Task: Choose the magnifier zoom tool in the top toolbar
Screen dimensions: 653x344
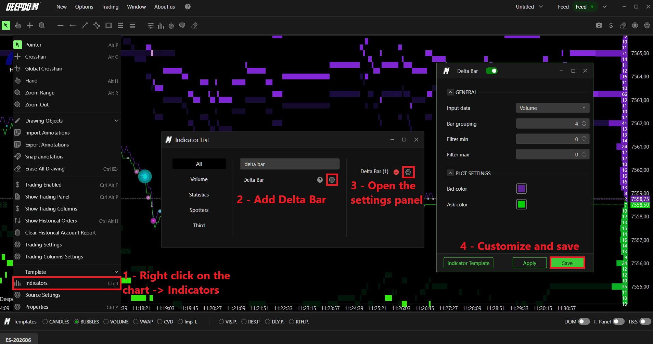Action: tap(42, 25)
